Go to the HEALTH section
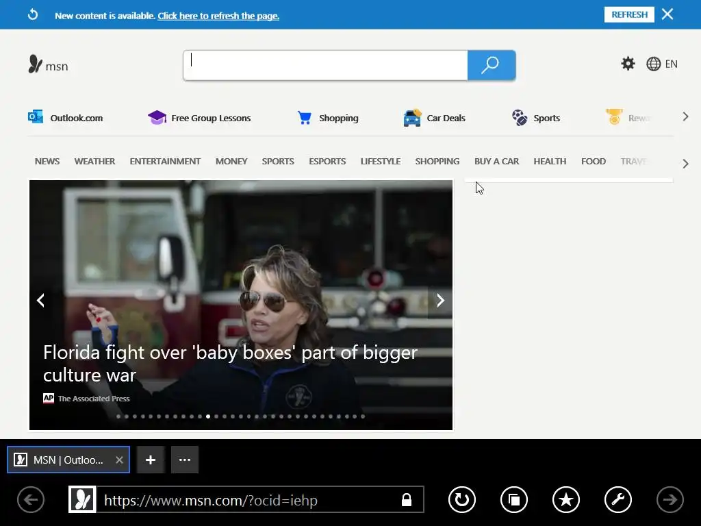This screenshot has height=526, width=701. (x=550, y=161)
